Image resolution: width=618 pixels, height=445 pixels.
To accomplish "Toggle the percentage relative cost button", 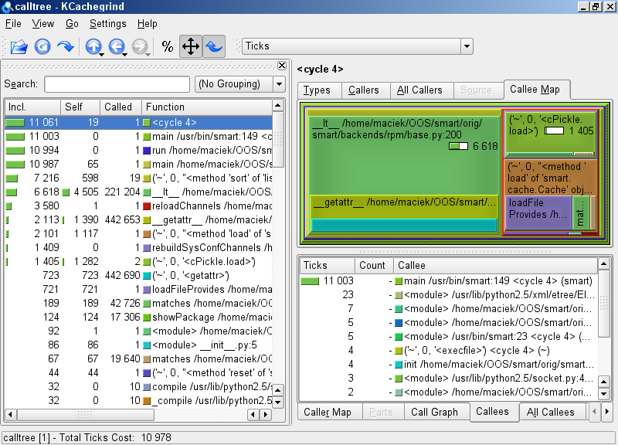I will (x=168, y=46).
